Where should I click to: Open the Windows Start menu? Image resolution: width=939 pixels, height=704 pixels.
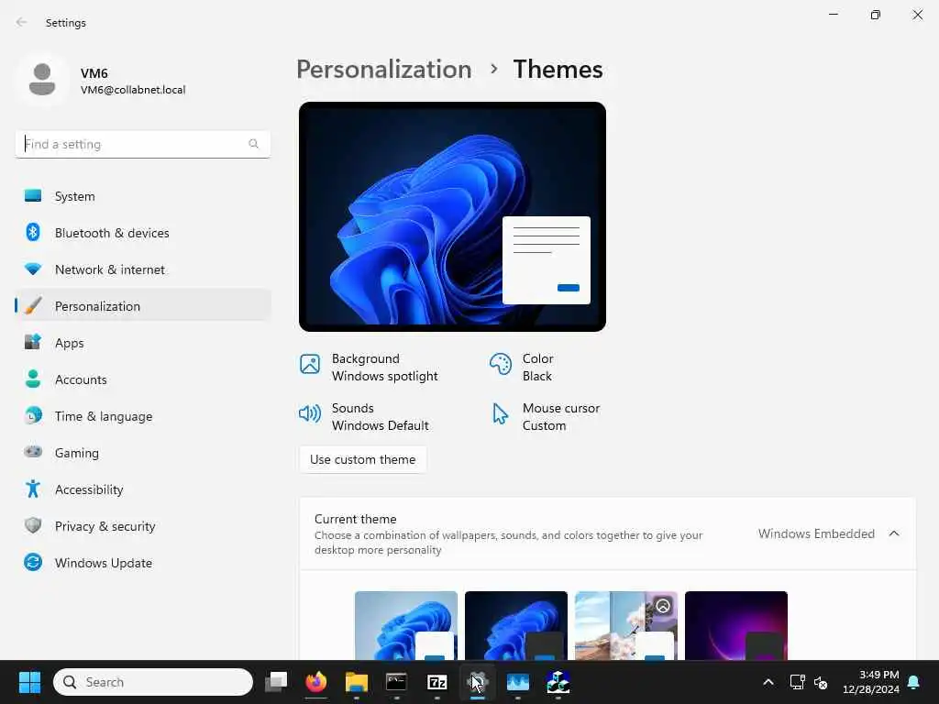pyautogui.click(x=29, y=682)
